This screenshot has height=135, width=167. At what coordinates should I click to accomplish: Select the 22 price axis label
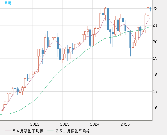tap(155, 8)
